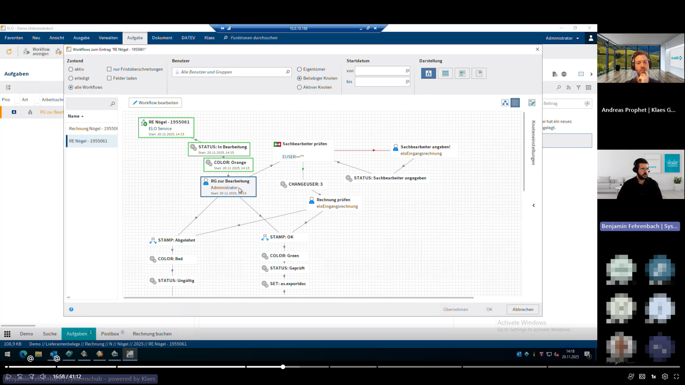
Task: Expand the collapsed Knoteneinstellungen side panel arrow
Action: tap(533, 205)
